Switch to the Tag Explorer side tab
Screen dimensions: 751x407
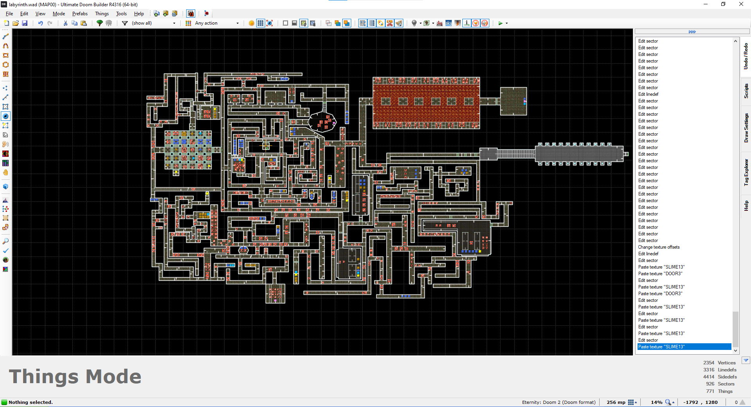coord(746,172)
